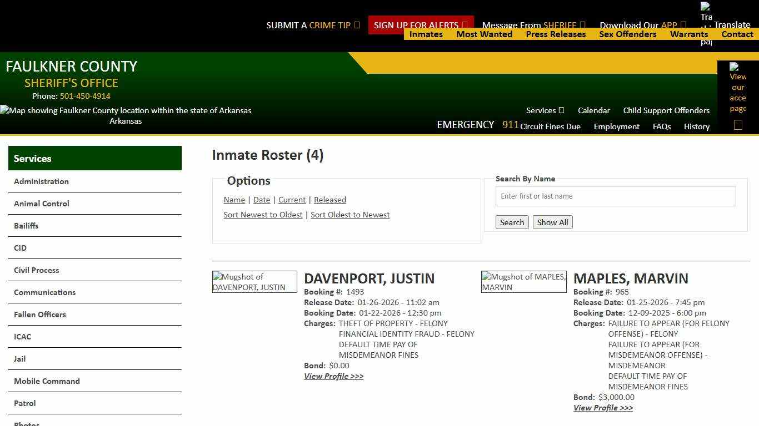
Task: Open the mugshot of MAPLES, MARVIN
Action: point(523,281)
